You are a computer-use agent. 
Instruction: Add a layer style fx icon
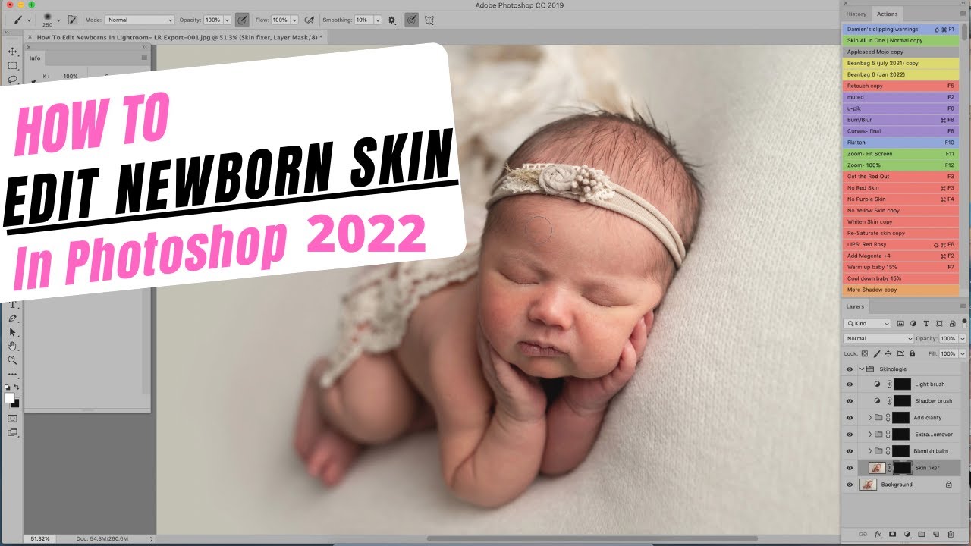pos(878,535)
